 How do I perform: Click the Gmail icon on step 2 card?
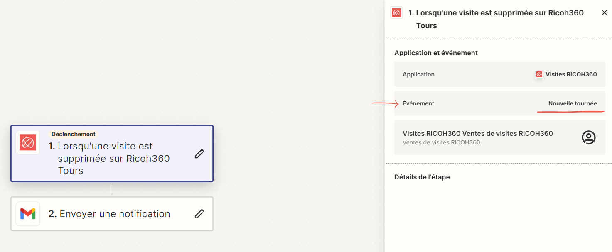(28, 214)
